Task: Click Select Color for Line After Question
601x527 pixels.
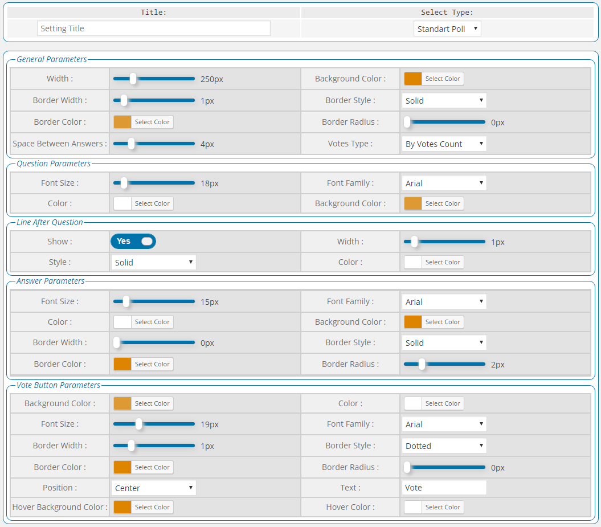Action: click(443, 262)
